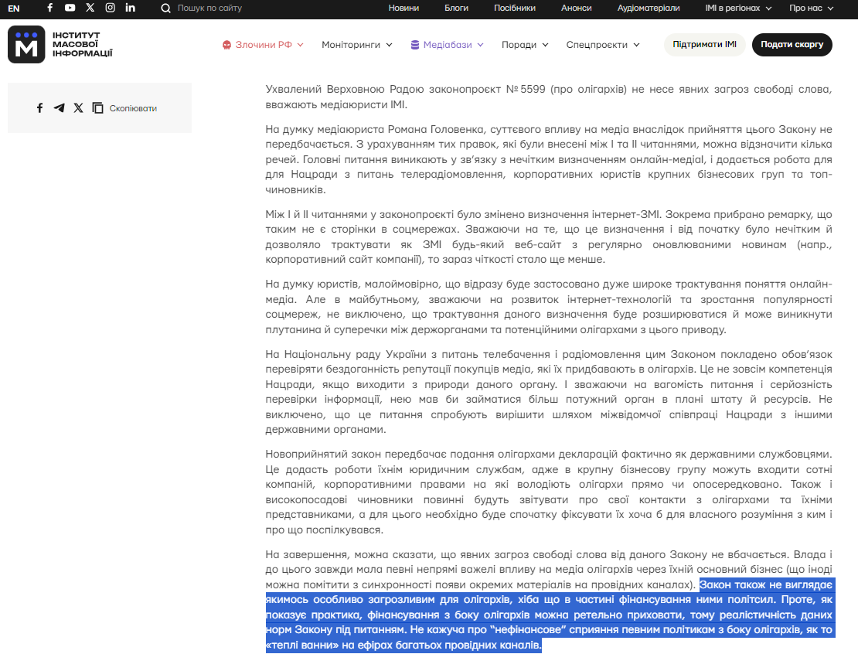Click the 'Подати скаргу' button

tap(792, 44)
